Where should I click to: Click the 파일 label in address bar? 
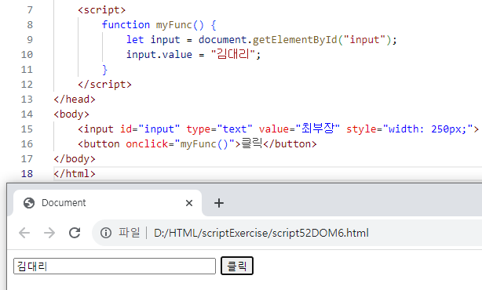(130, 233)
